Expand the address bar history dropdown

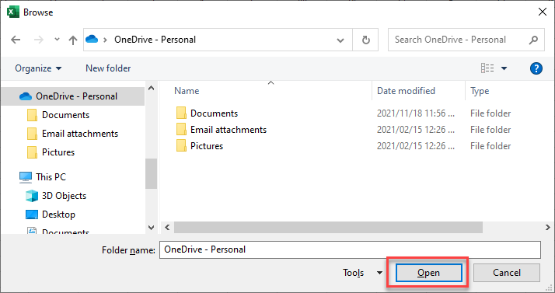click(x=340, y=40)
